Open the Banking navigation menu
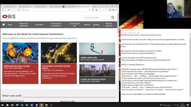The image size is (191, 107). click(x=96, y=25)
